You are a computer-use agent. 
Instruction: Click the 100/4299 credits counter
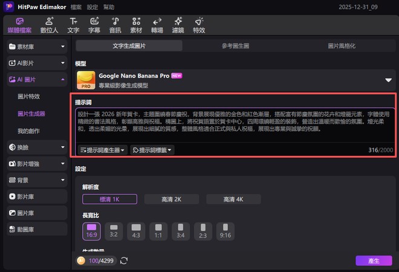click(x=101, y=261)
